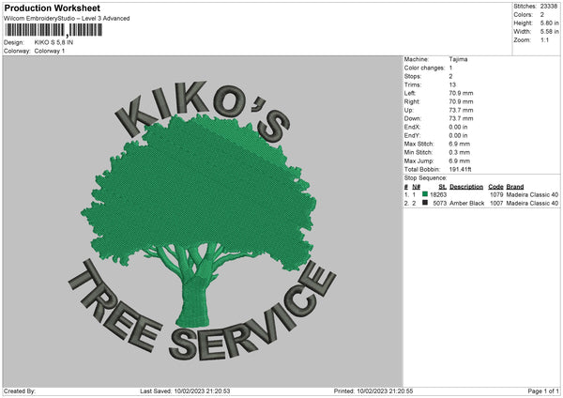Click the Code column header
Screen dimensions: 563x398
(x=495, y=186)
